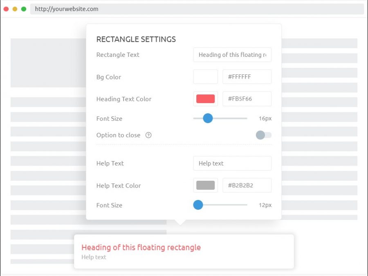Open the Heading Text Color red swatch

pyautogui.click(x=205, y=99)
